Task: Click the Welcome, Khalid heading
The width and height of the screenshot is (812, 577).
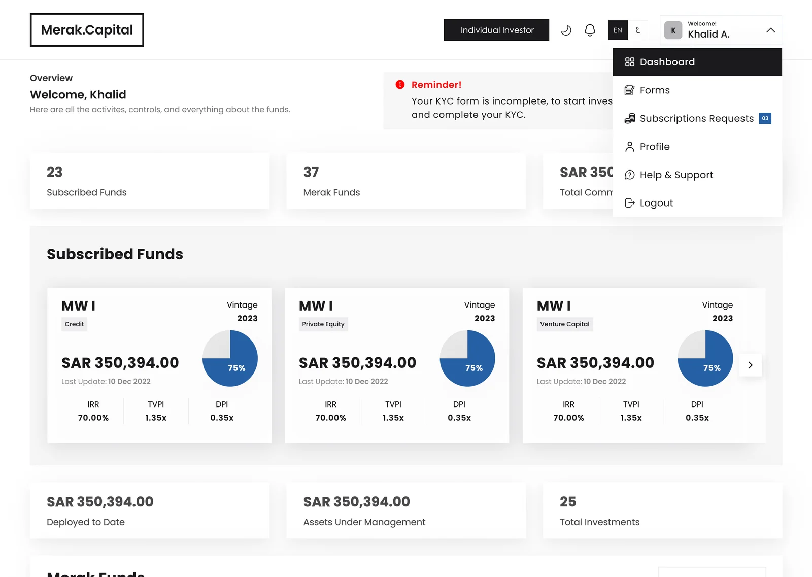Action: (x=78, y=95)
